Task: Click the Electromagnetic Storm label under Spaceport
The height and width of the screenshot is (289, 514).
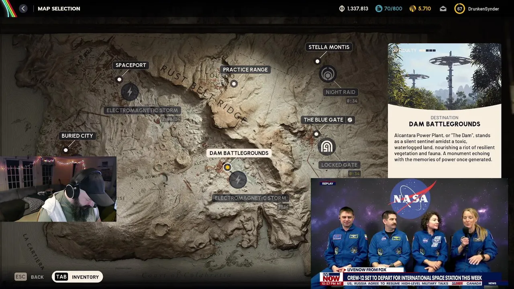Action: (142, 110)
